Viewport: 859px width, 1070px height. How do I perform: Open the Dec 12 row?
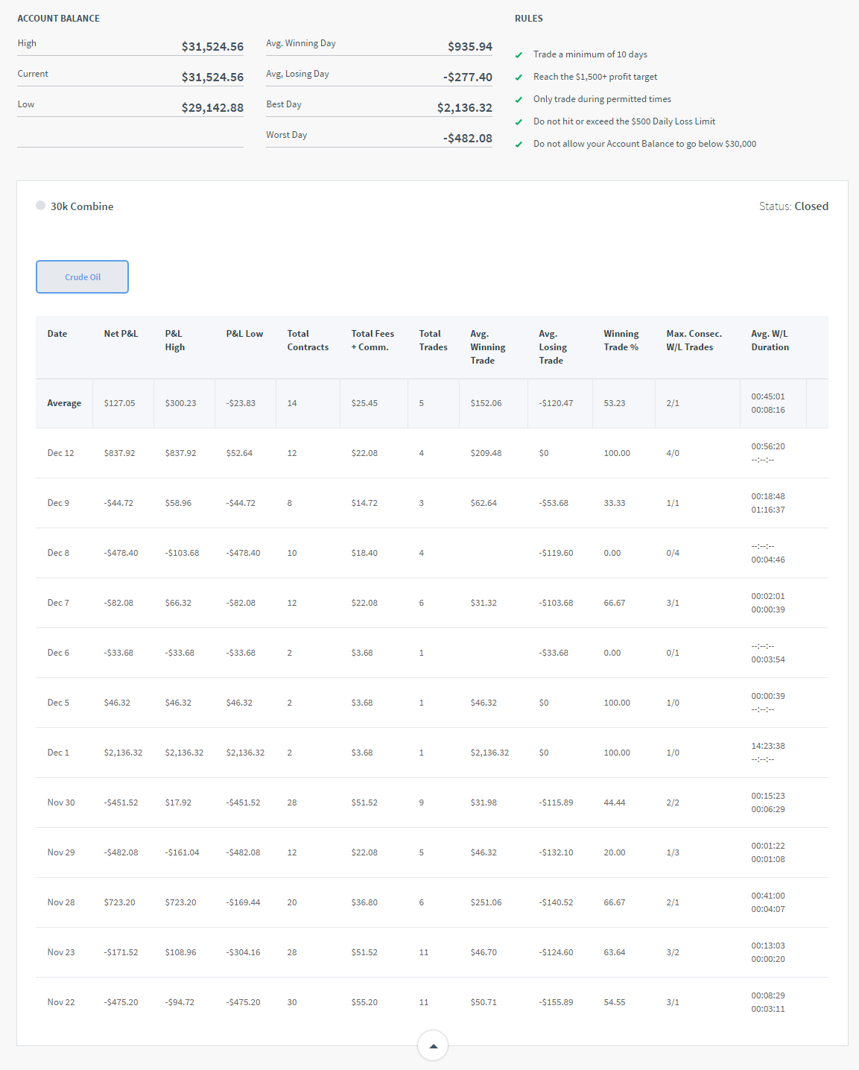(60, 453)
